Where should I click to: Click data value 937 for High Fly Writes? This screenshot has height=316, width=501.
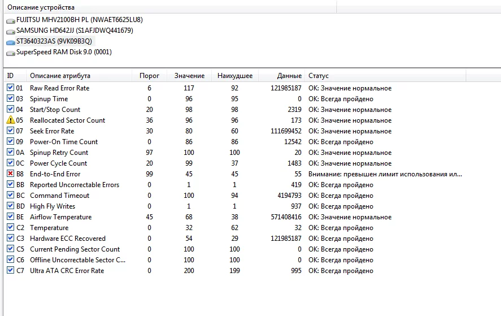[x=296, y=206]
